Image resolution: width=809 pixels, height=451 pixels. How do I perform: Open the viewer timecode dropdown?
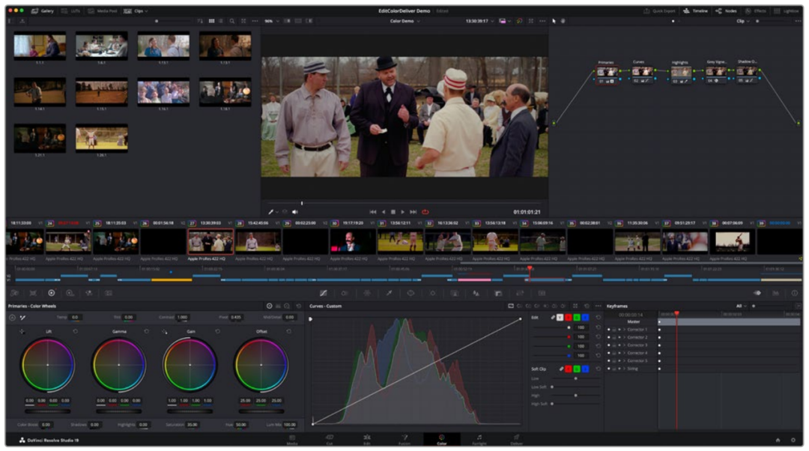(479, 21)
